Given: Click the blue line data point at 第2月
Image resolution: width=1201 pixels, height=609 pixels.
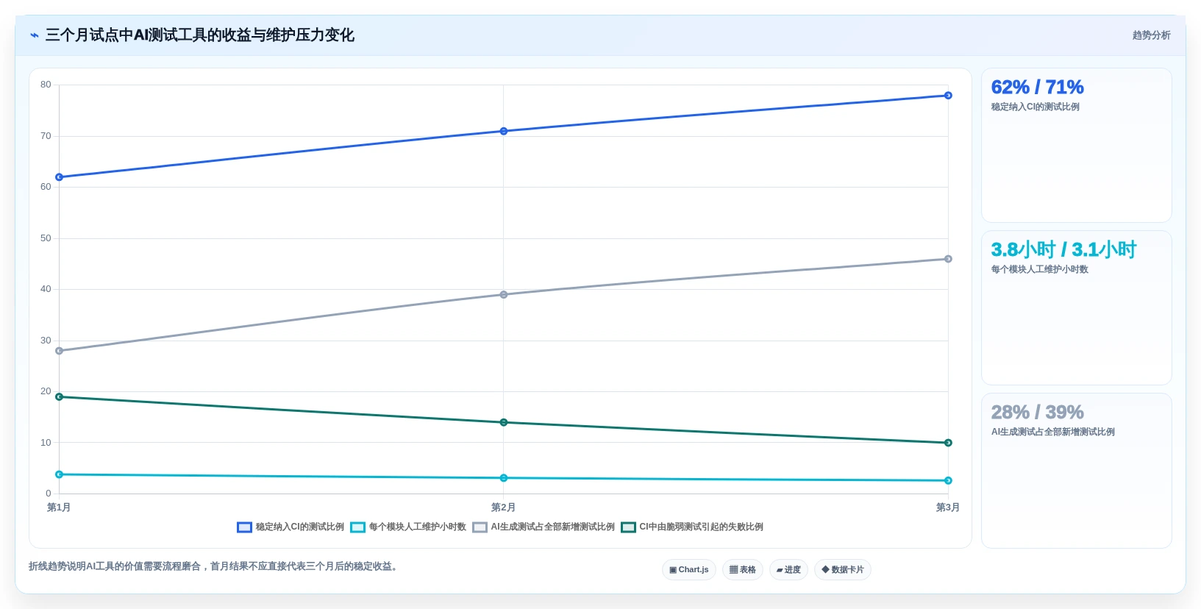Looking at the screenshot, I should tap(504, 132).
